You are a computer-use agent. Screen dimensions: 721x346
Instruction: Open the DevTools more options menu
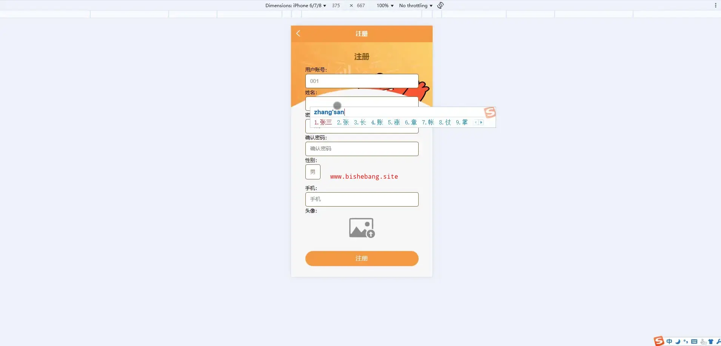point(715,5)
